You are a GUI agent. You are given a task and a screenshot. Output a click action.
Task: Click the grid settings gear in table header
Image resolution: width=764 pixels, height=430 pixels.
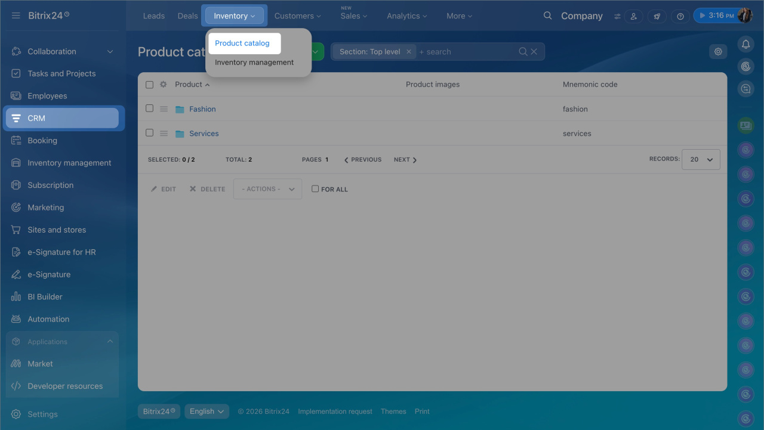point(163,85)
